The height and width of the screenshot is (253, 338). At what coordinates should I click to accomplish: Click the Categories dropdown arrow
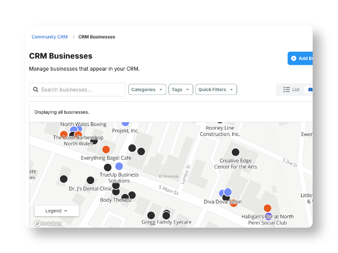161,90
